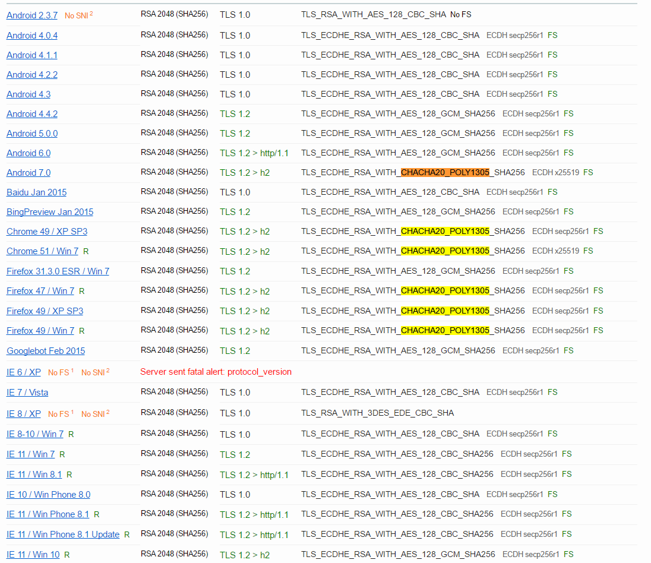This screenshot has height=563, width=651.
Task: Open the IE 10 / Win Phone 8.0 link
Action: (49, 495)
